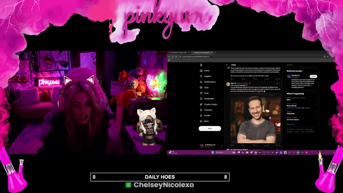Click the X logo above Home
This screenshot has width=343, height=193.
click(x=201, y=65)
